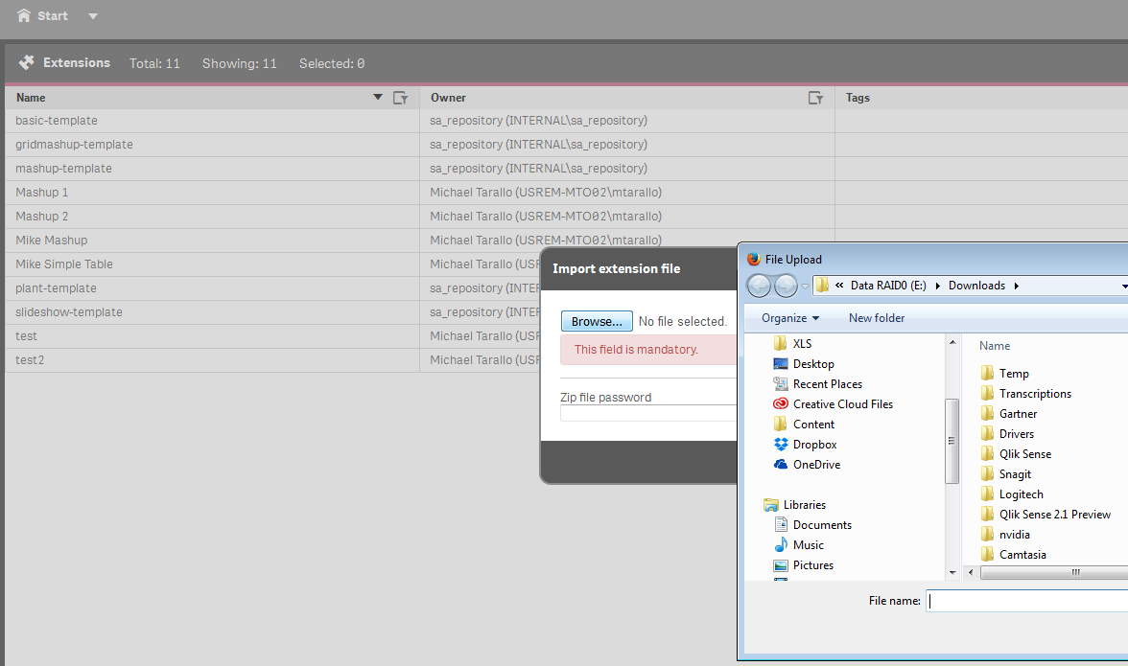1128x666 pixels.
Task: Select the Qlik Sense folder
Action: tap(1016, 453)
